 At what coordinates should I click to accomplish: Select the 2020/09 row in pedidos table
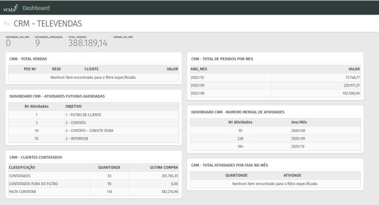pyautogui.click(x=275, y=85)
